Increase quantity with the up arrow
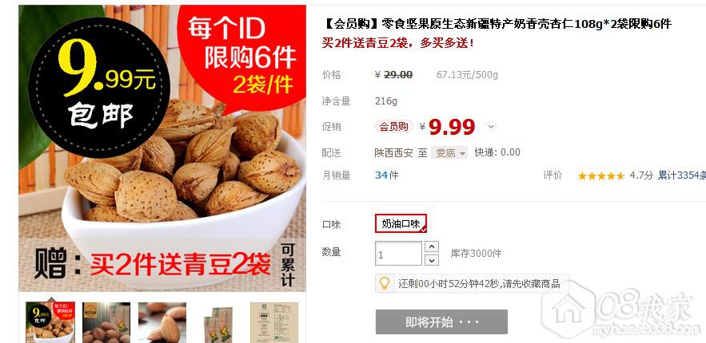The image size is (706, 343). point(431,246)
